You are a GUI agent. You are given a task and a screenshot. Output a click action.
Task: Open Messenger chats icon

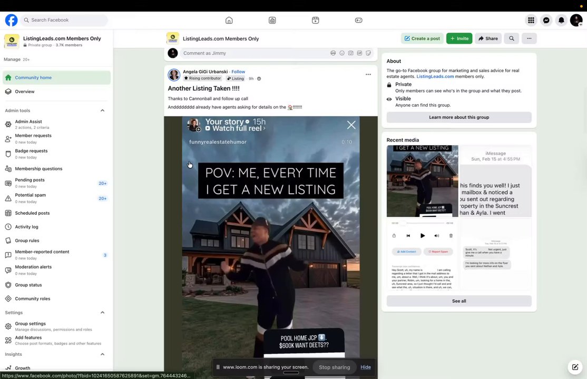546,20
